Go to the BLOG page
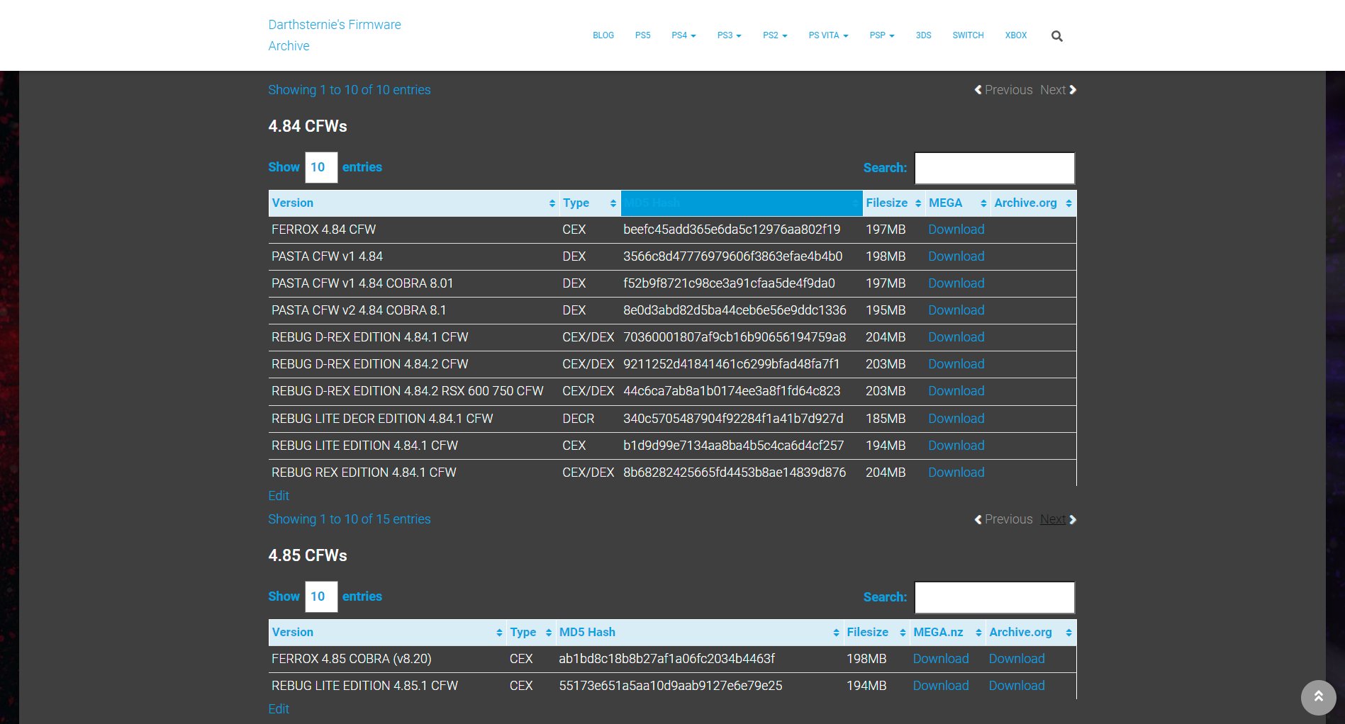 (x=603, y=35)
